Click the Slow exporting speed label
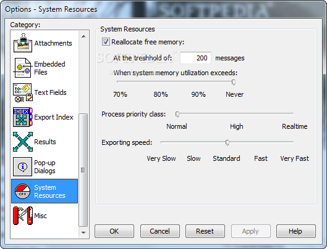327x249 pixels. pos(193,158)
